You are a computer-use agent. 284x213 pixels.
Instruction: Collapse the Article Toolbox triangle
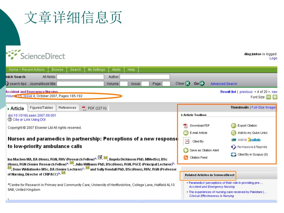tap(182, 115)
